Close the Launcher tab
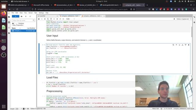Image resolution: width=196 pixels, height=110 pixels. pyautogui.click(x=57, y=16)
